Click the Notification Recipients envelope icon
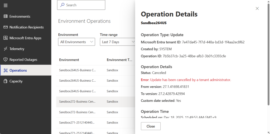This screenshot has height=134, width=270. [6, 27]
